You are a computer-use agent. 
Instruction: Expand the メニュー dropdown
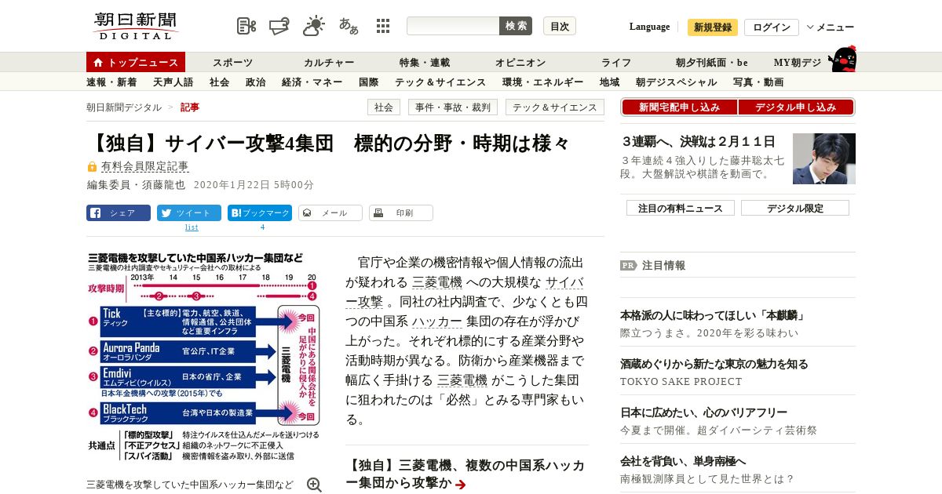coord(831,27)
